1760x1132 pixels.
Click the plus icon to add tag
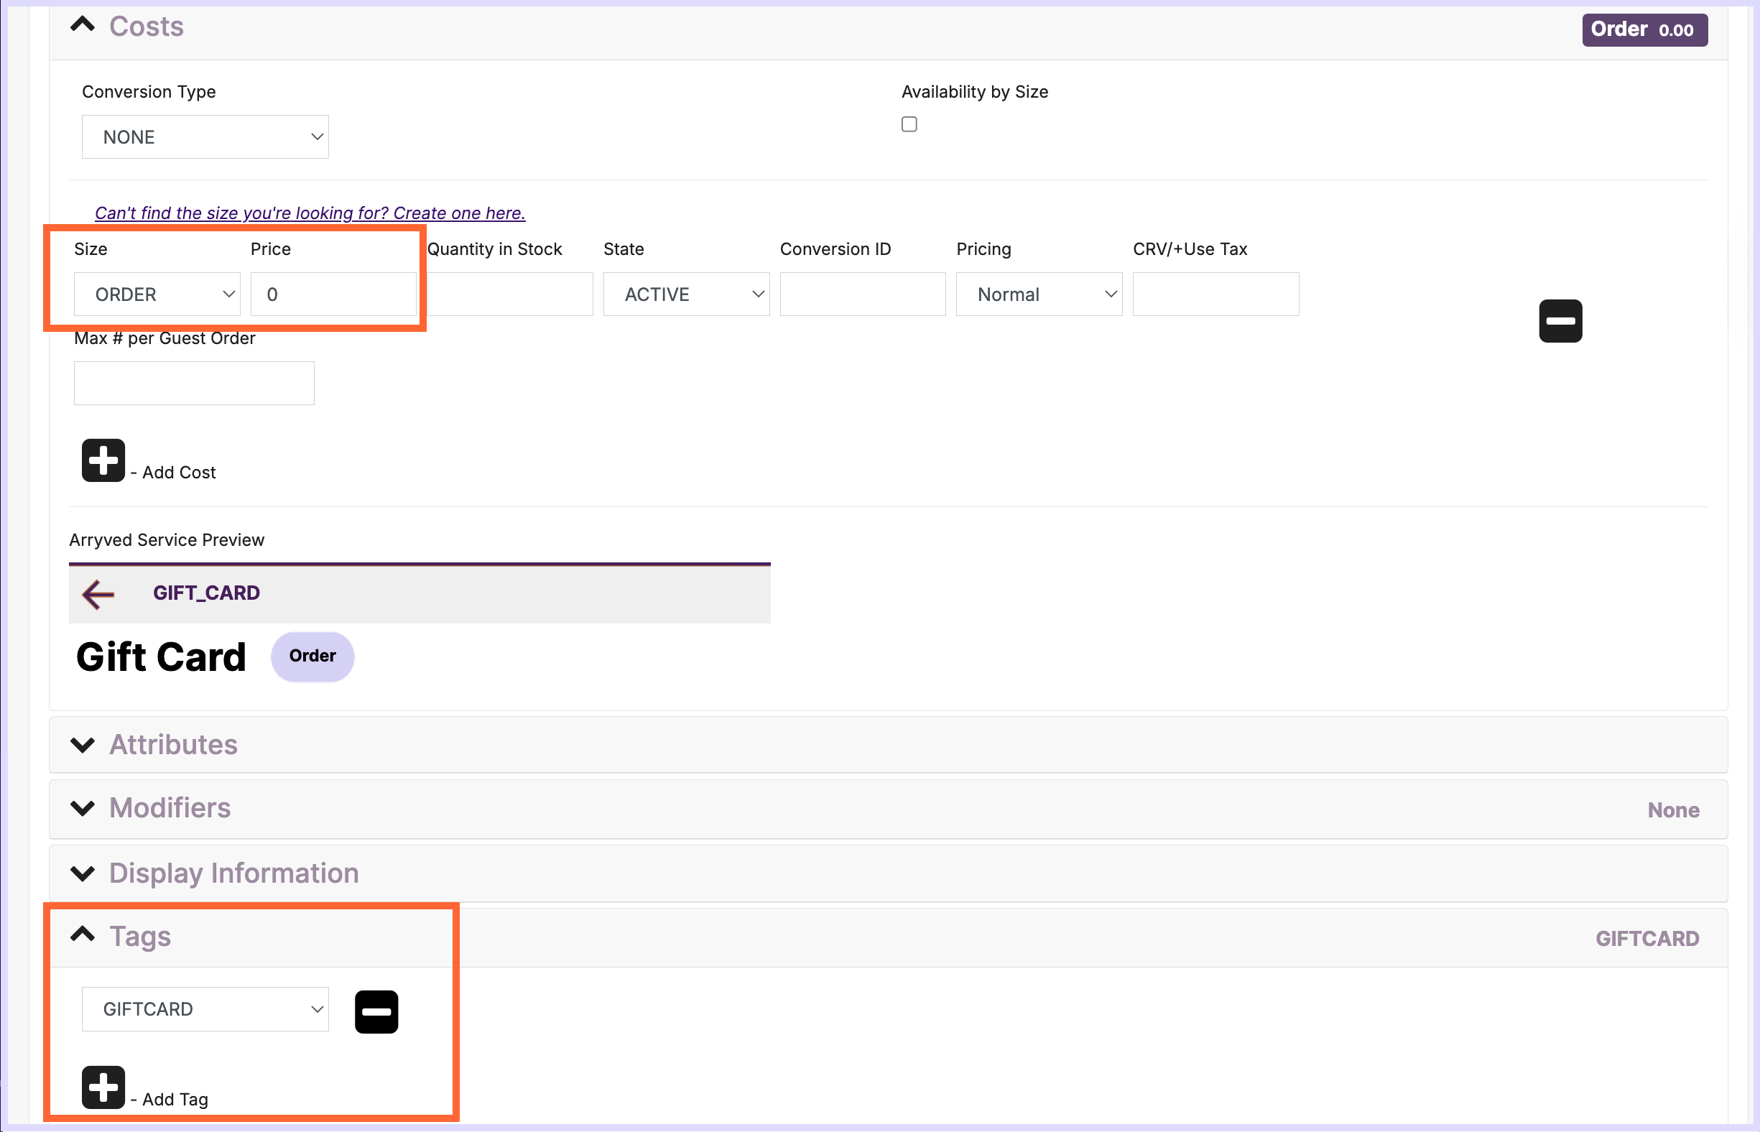103,1087
